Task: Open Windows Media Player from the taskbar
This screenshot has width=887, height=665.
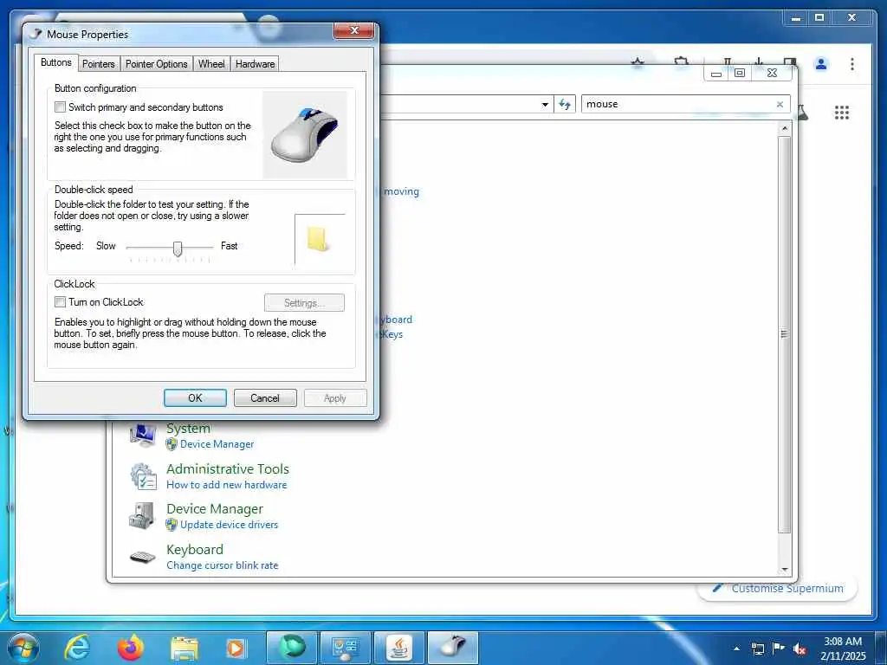Action: [x=236, y=648]
